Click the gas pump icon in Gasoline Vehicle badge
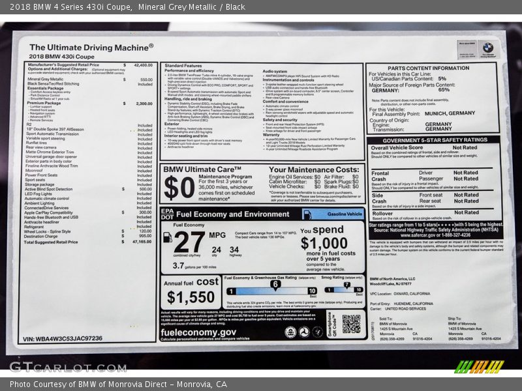 pyautogui.click(x=307, y=214)
